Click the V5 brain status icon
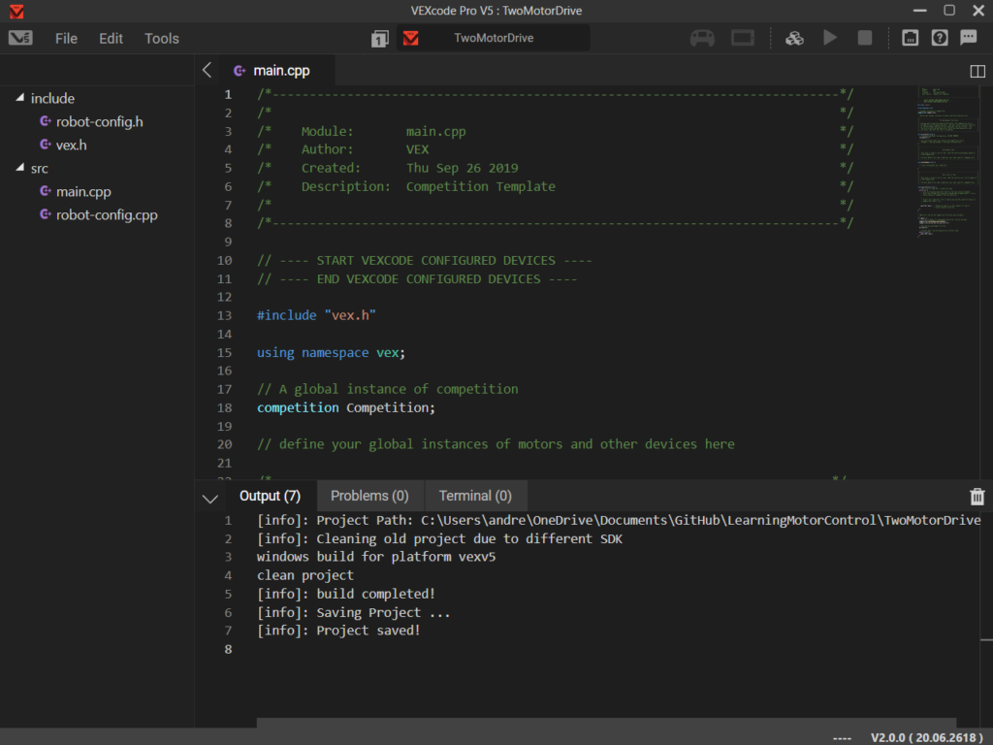 pos(742,38)
